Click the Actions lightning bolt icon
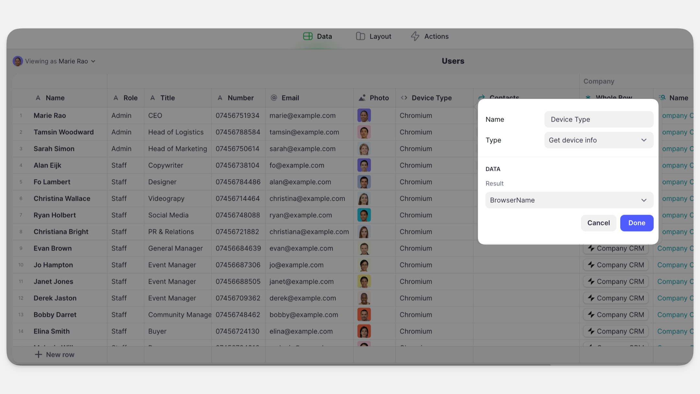Image resolution: width=700 pixels, height=394 pixels. coord(415,36)
